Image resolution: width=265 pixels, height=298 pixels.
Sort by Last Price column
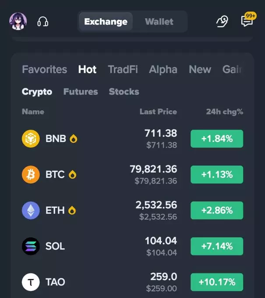tap(159, 112)
